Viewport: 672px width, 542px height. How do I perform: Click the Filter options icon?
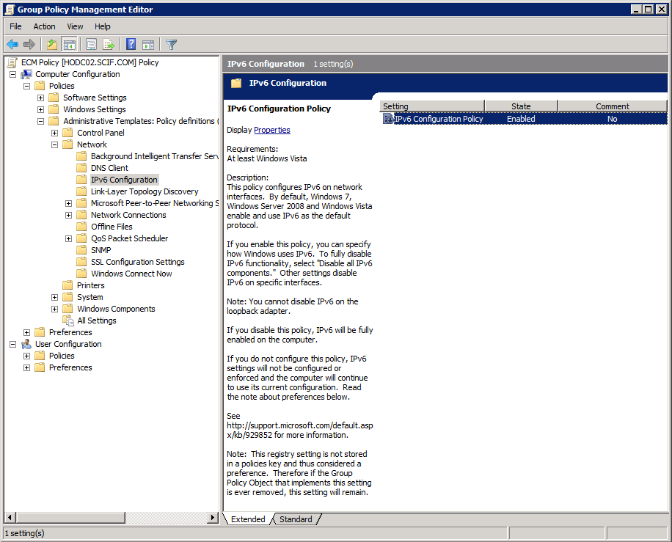[x=171, y=44]
